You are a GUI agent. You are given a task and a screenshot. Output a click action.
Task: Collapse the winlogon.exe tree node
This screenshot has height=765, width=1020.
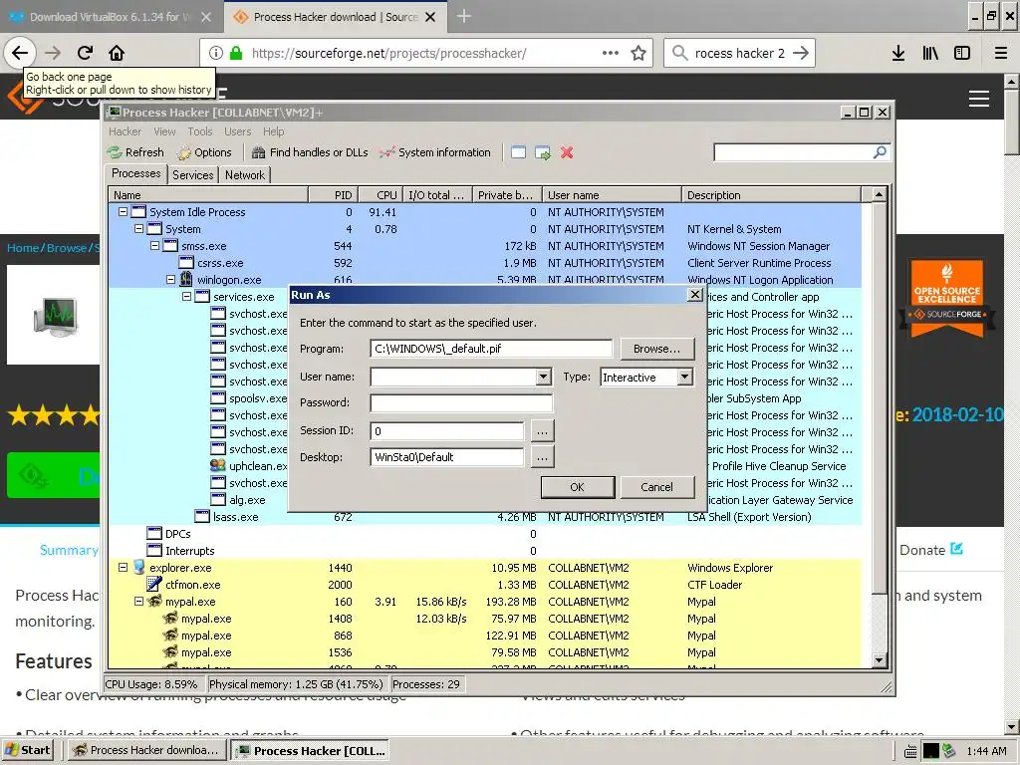(x=170, y=280)
